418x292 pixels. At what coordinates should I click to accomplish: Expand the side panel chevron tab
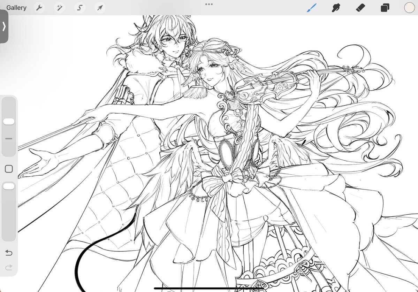(x=4, y=26)
